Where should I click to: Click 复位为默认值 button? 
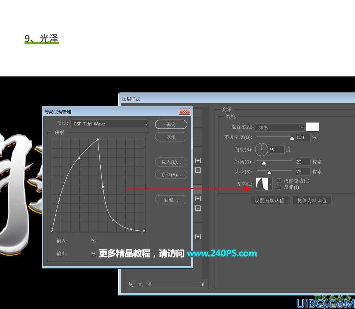(x=312, y=200)
